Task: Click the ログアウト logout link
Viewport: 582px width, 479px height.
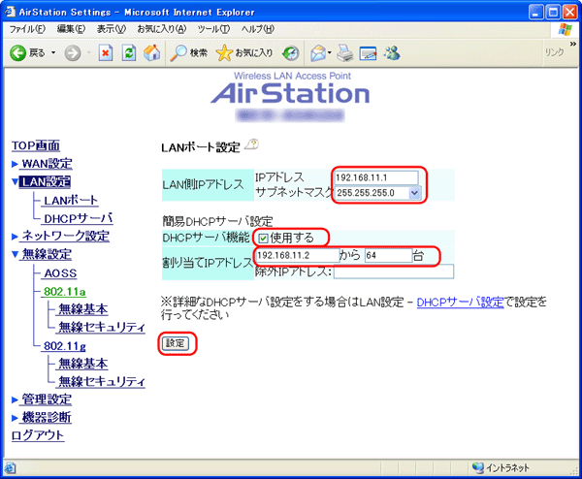Action: tap(38, 435)
